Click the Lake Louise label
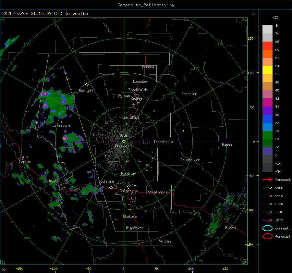 pyautogui.click(x=25, y=159)
